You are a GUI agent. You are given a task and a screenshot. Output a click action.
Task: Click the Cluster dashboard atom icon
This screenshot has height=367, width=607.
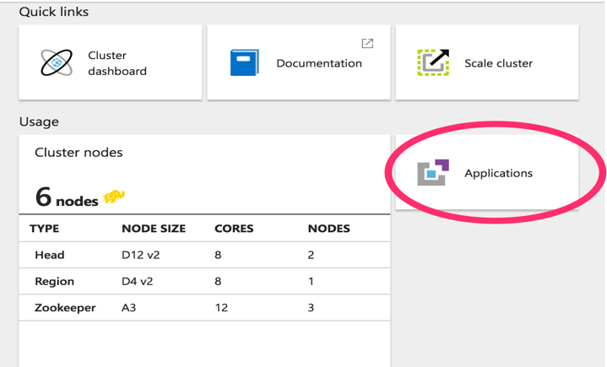click(x=57, y=63)
